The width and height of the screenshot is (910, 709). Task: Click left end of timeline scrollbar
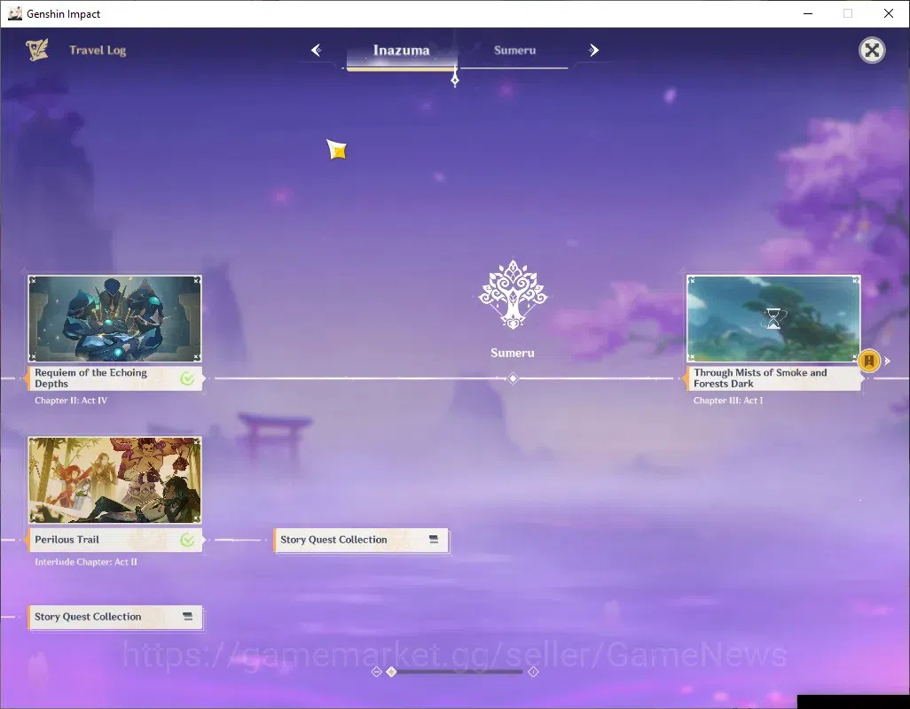376,671
